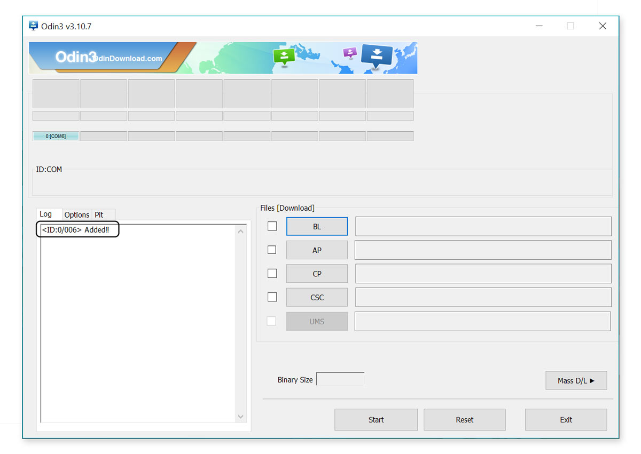Reset Odin settings

[x=465, y=419]
